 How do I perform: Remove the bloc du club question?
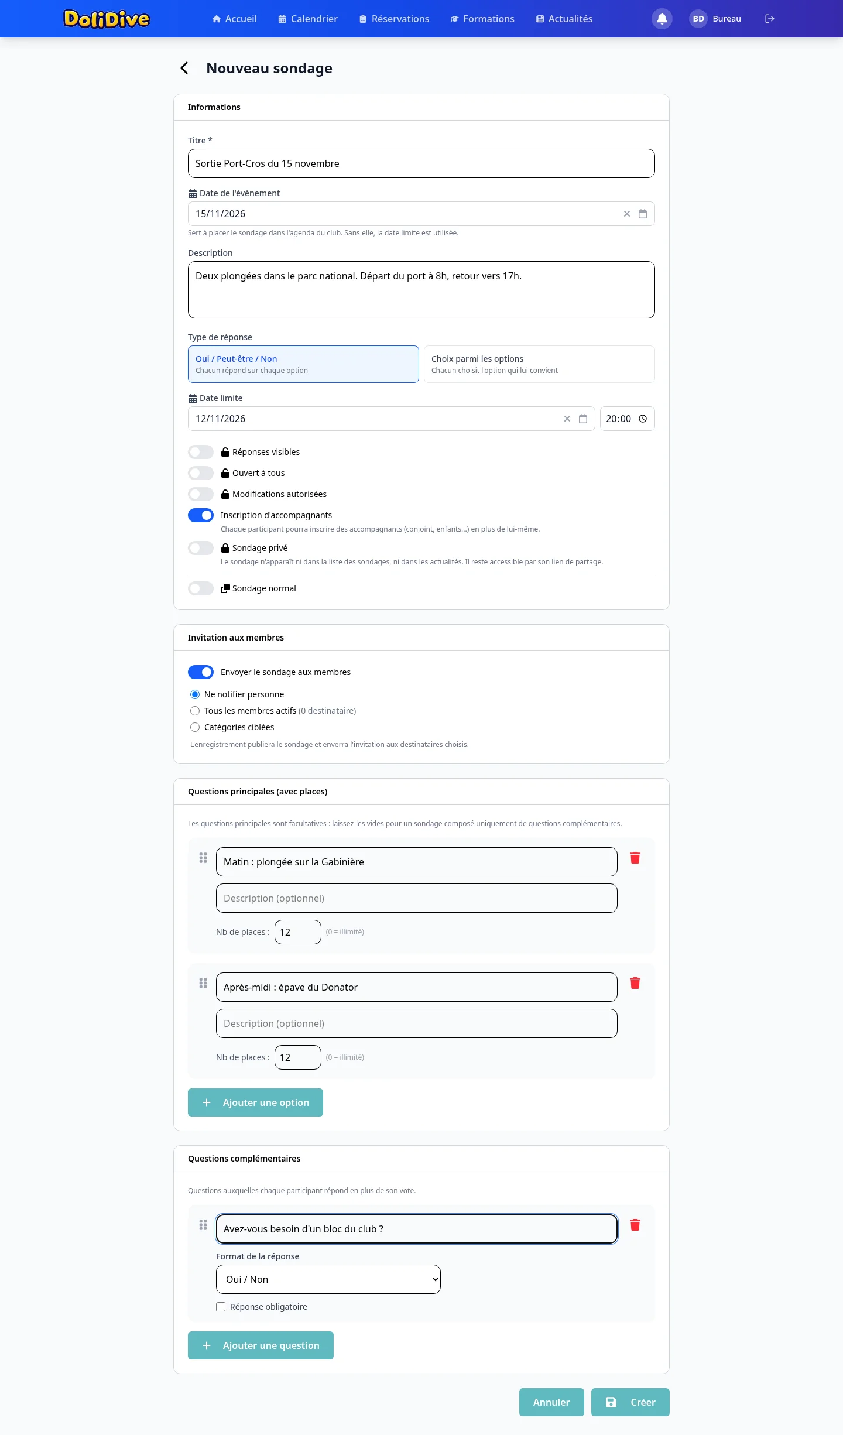[635, 1225]
